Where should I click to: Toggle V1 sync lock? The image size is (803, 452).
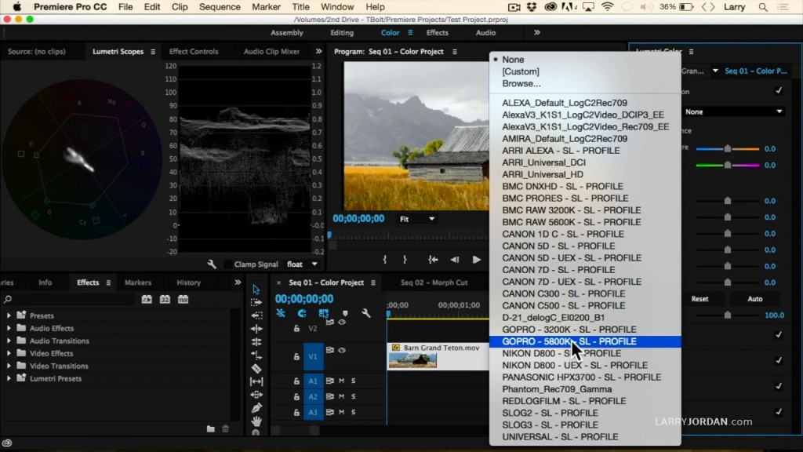[x=330, y=351]
